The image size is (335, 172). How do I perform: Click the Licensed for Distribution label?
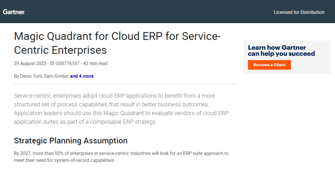[x=299, y=12]
